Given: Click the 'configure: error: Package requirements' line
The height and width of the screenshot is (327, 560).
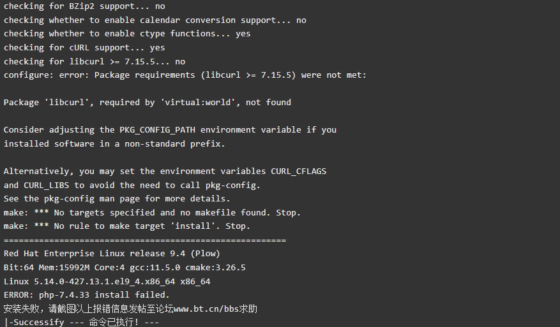Looking at the screenshot, I should pyautogui.click(x=185, y=75).
